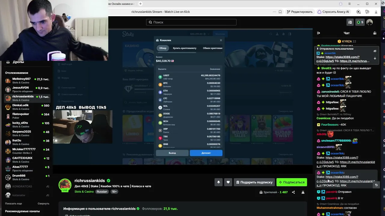This screenshot has width=385, height=216.
Task: Focus the Поиск search field
Action: pos(191,22)
